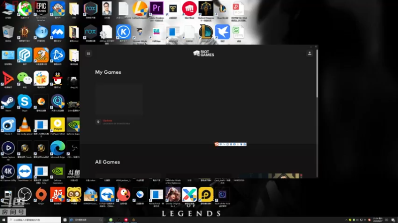Open the red Riot Client desktop shortcut

190,8
